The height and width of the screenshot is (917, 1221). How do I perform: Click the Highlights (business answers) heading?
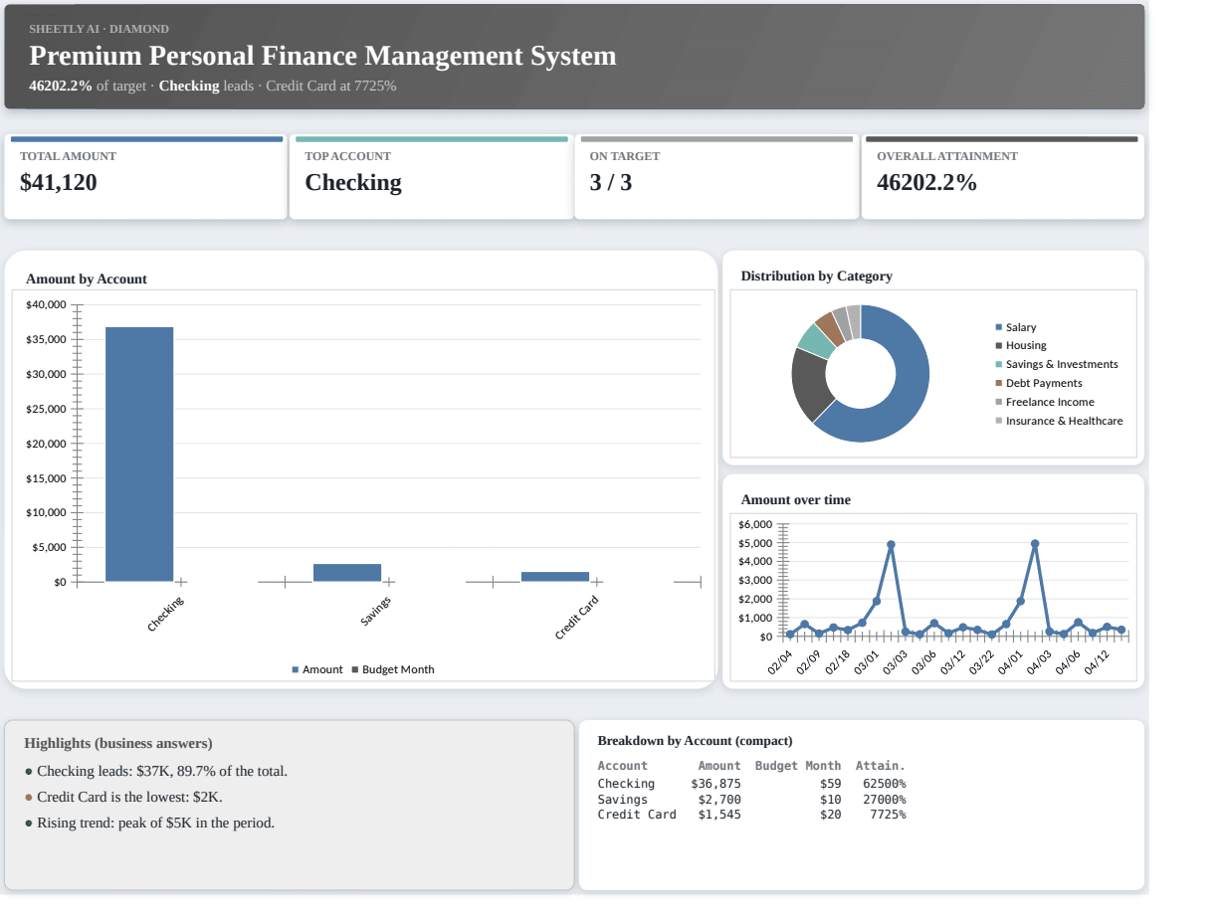pyautogui.click(x=118, y=743)
